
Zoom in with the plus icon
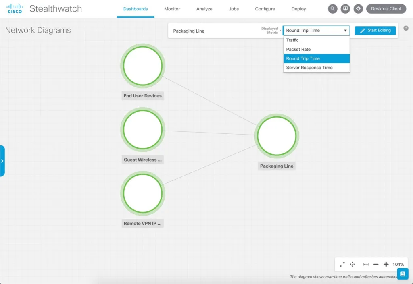coord(386,264)
